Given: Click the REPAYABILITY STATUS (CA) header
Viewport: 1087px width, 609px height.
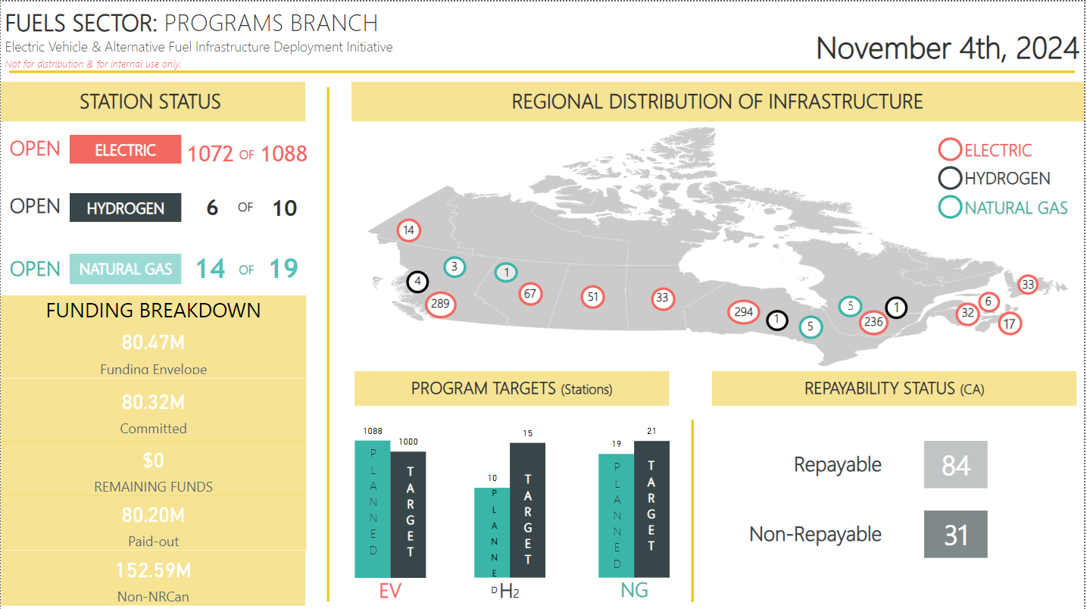Looking at the screenshot, I should tap(895, 389).
